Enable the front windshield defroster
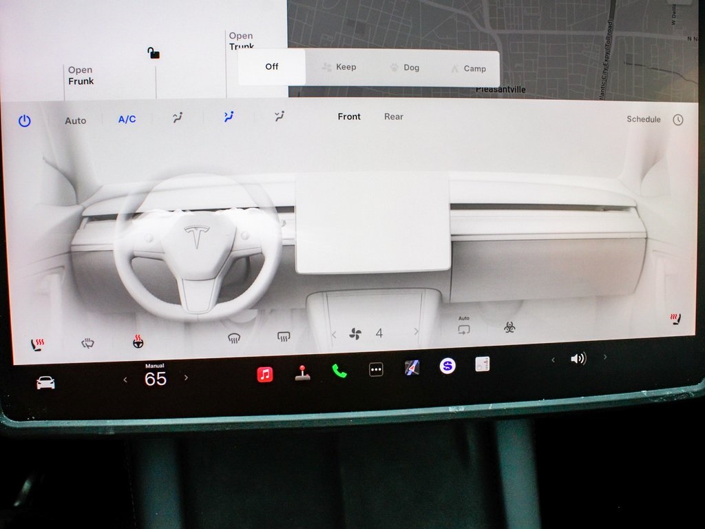The height and width of the screenshot is (529, 705). click(234, 337)
